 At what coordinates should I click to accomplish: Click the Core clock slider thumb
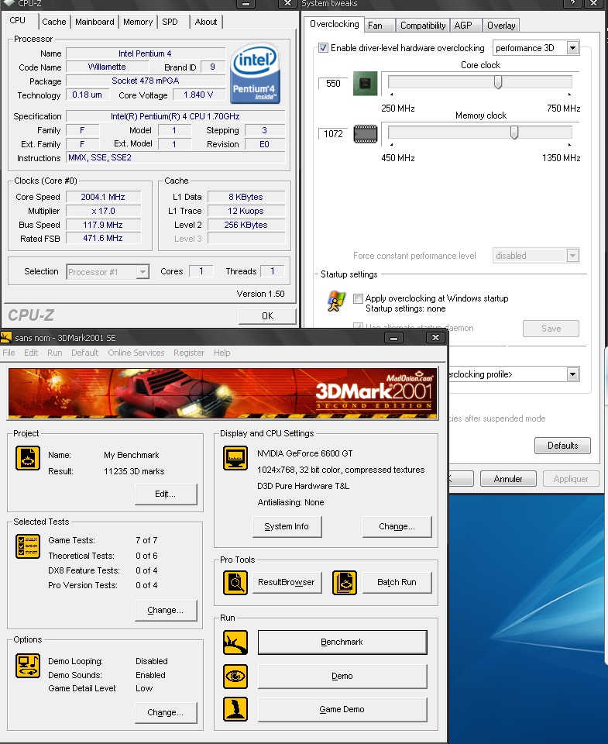[x=498, y=82]
